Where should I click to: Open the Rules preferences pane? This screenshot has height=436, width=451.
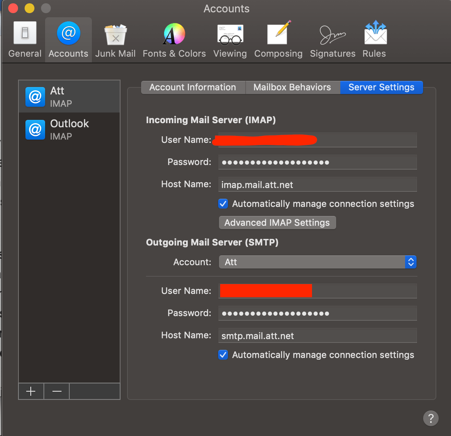pyautogui.click(x=374, y=40)
